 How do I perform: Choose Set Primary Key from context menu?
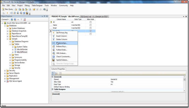tap(65, 33)
